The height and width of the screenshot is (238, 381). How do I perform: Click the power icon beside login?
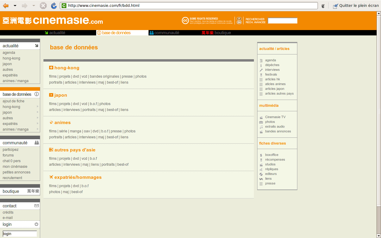pyautogui.click(x=36, y=224)
